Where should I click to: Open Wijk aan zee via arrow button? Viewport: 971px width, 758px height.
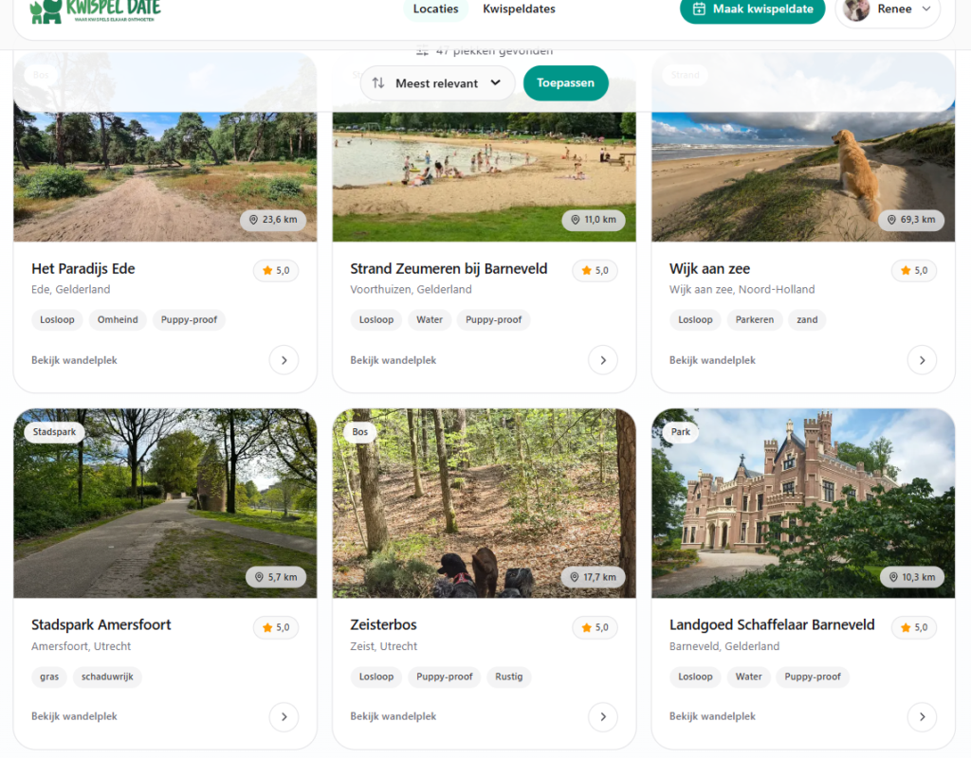coord(922,360)
